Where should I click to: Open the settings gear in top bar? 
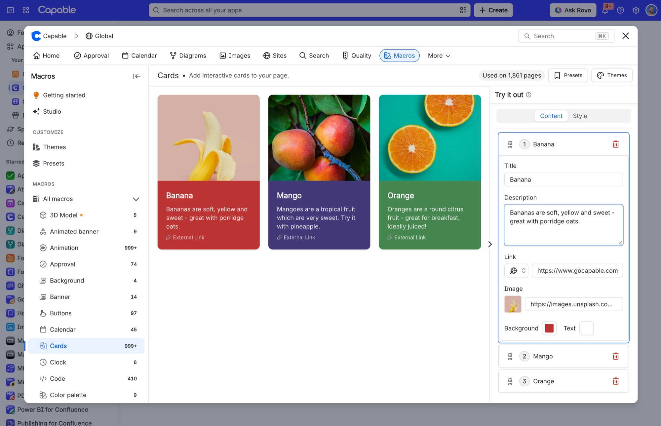[636, 10]
